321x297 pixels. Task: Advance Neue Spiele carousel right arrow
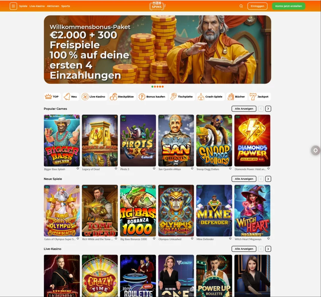pyautogui.click(x=268, y=179)
